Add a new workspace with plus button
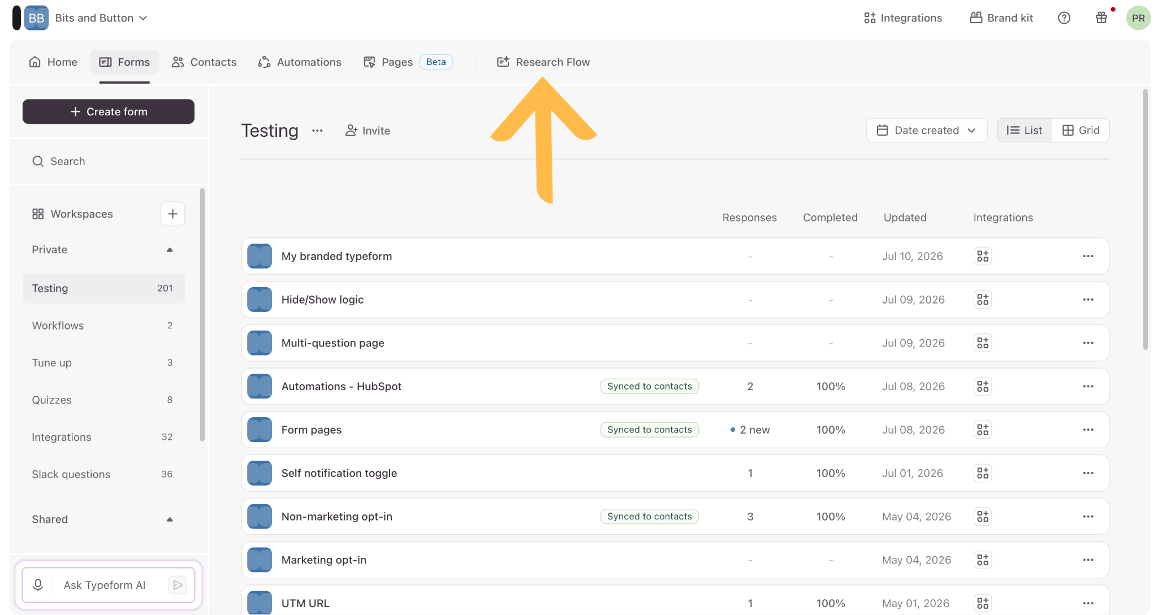Image resolution: width=1158 pixels, height=615 pixels. [173, 214]
